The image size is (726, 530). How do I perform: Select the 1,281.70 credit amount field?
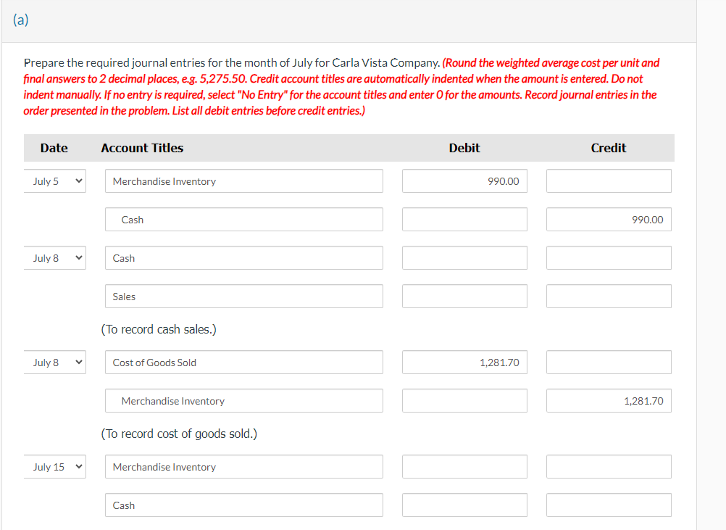tap(608, 400)
